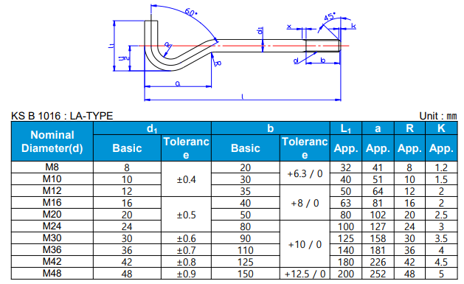Click the ±0.7 tolerance cell
Screen dimensions: 464x284
(186, 250)
